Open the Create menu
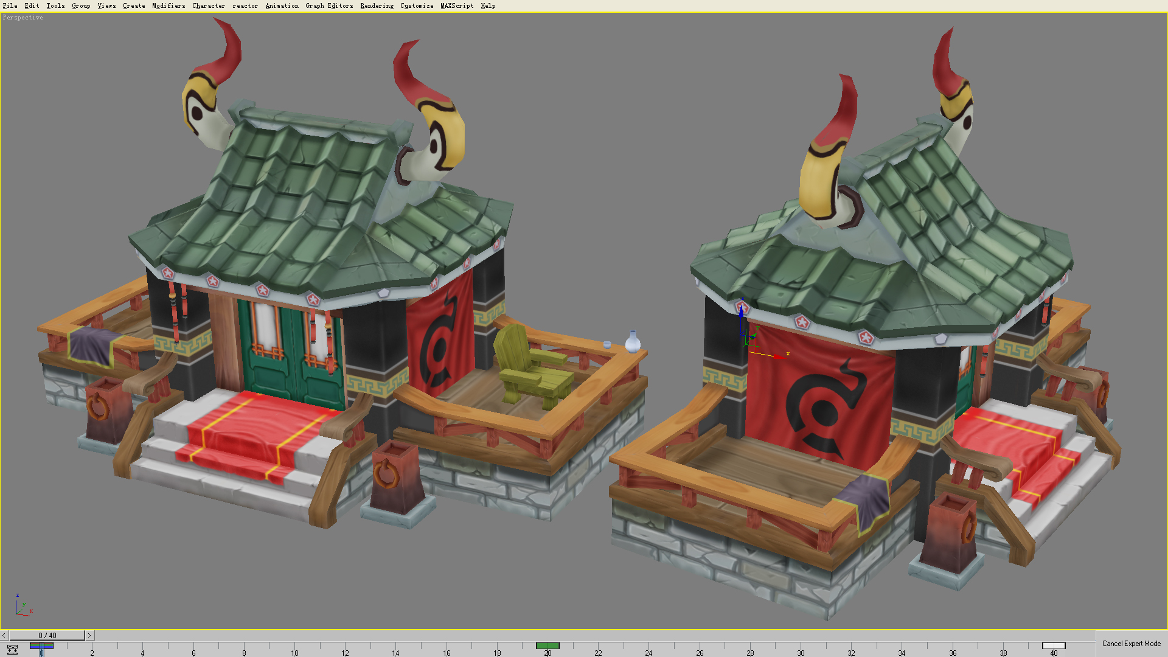The height and width of the screenshot is (657, 1168). (x=134, y=6)
